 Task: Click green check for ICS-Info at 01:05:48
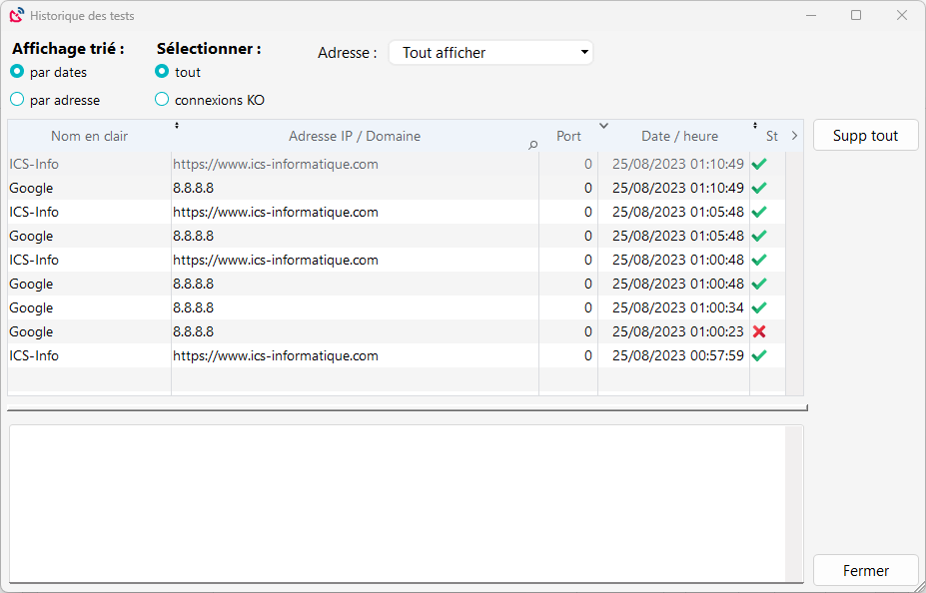(x=759, y=212)
